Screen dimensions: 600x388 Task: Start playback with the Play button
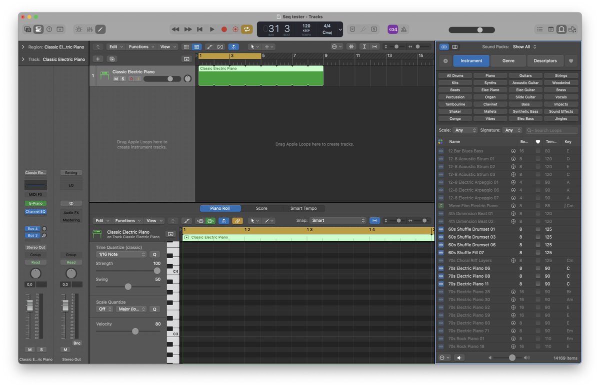tap(212, 29)
